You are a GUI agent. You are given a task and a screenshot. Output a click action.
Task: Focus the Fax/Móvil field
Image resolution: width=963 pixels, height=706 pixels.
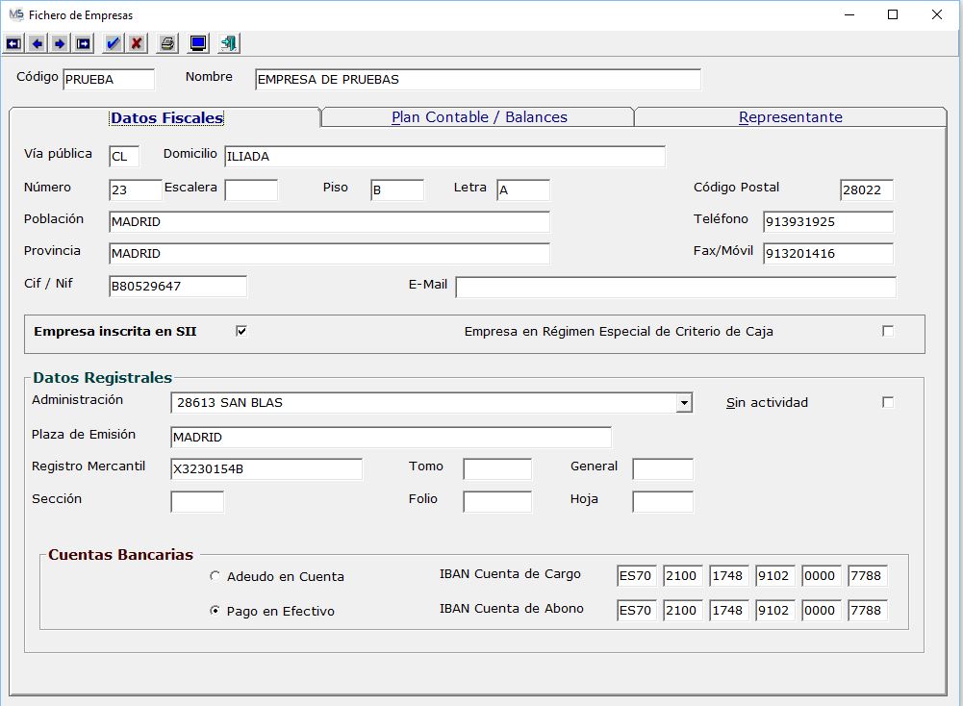point(828,254)
